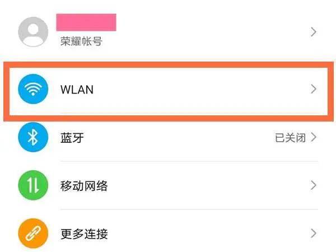Click the 荣耀帐号 account link
Viewport: 336px width, 252px height.
point(81,41)
